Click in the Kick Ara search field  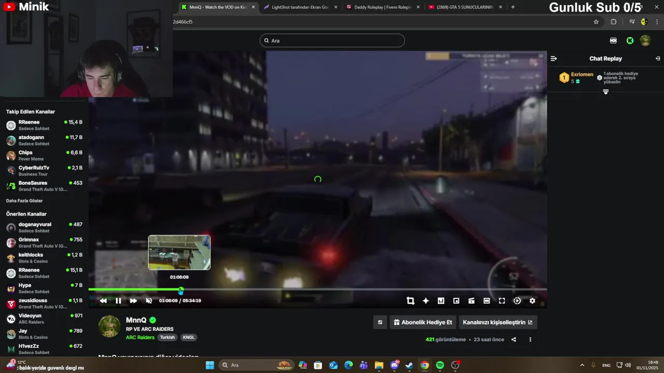click(332, 40)
